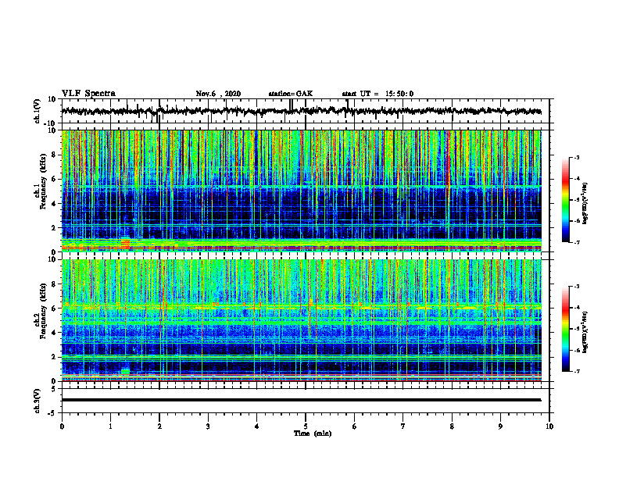Click the time axis tick label '8'
This screenshot has width=619, height=478.
coord(452,426)
